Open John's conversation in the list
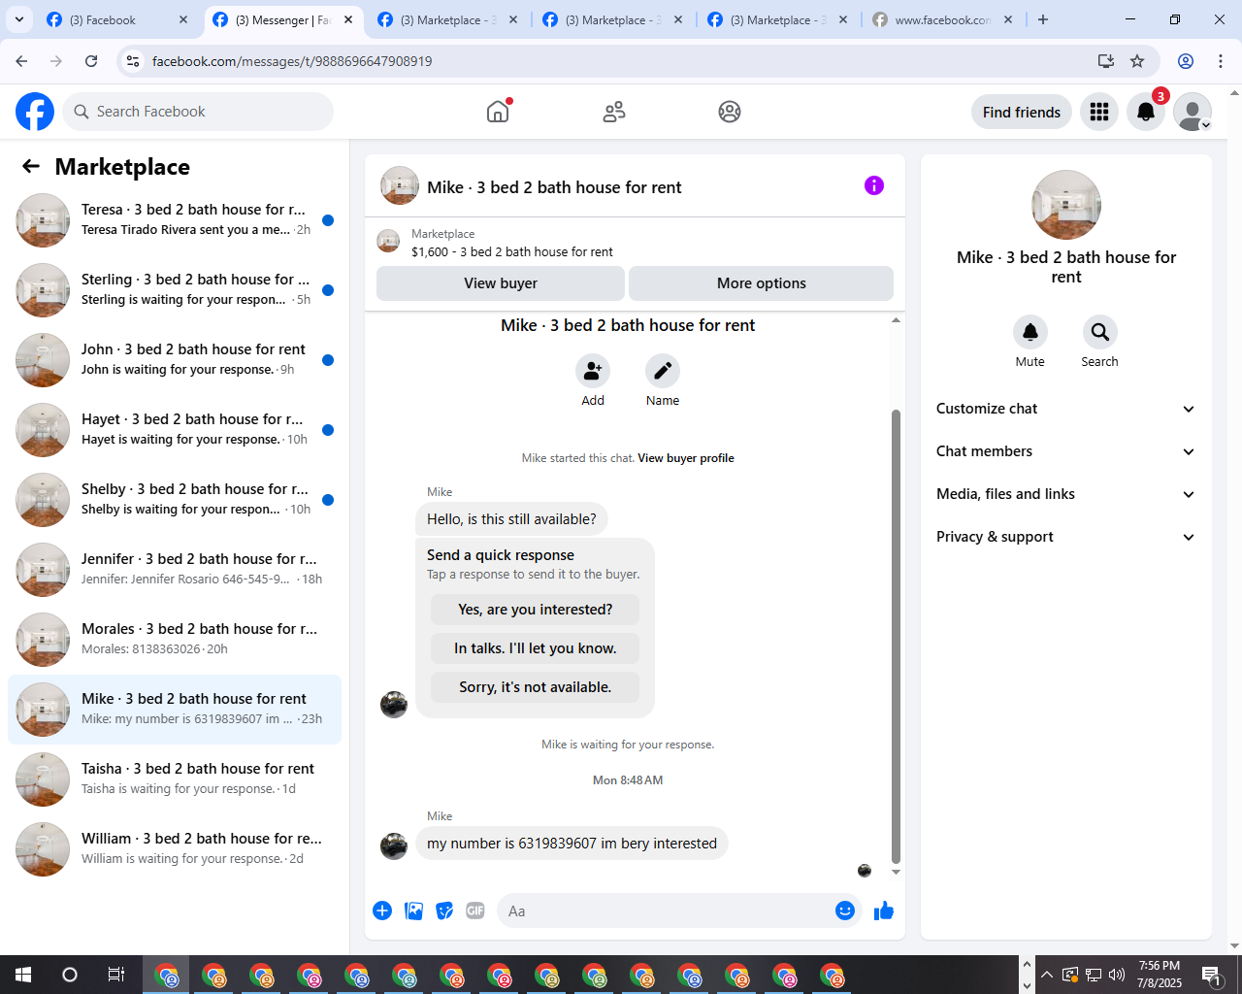 click(x=175, y=360)
